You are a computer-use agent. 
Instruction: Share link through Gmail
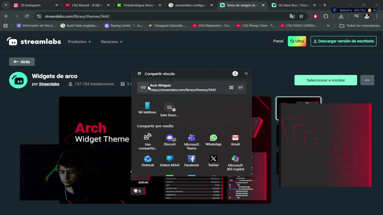point(235,140)
